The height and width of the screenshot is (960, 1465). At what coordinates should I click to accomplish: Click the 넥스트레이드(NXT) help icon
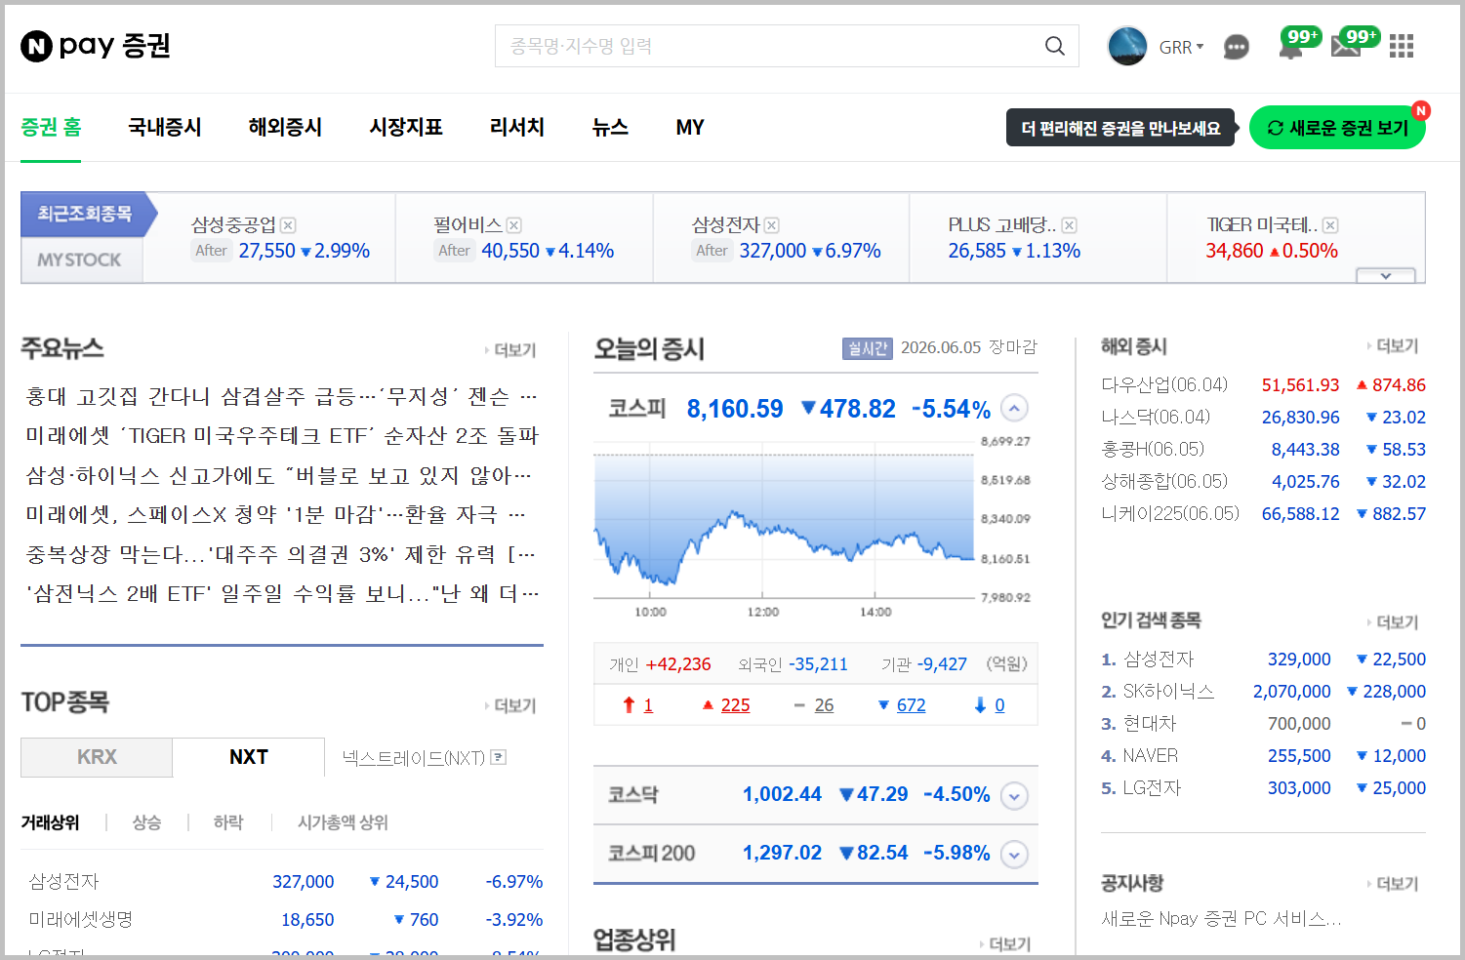click(499, 757)
